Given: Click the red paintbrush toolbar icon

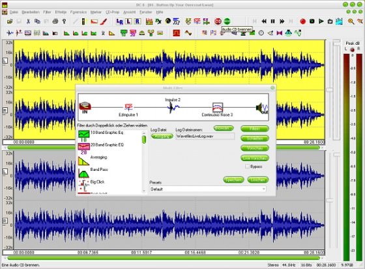Looking at the screenshot, I should (104, 21).
